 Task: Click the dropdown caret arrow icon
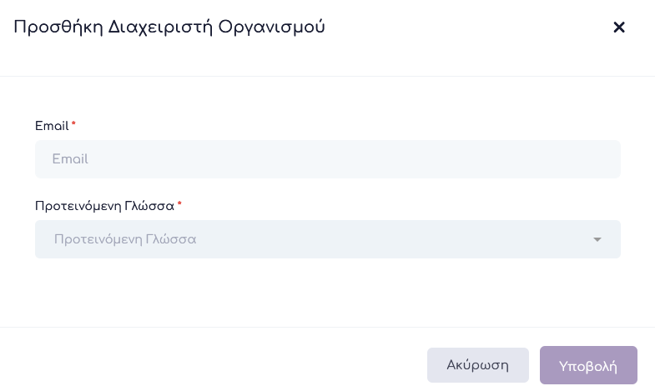pyautogui.click(x=597, y=240)
